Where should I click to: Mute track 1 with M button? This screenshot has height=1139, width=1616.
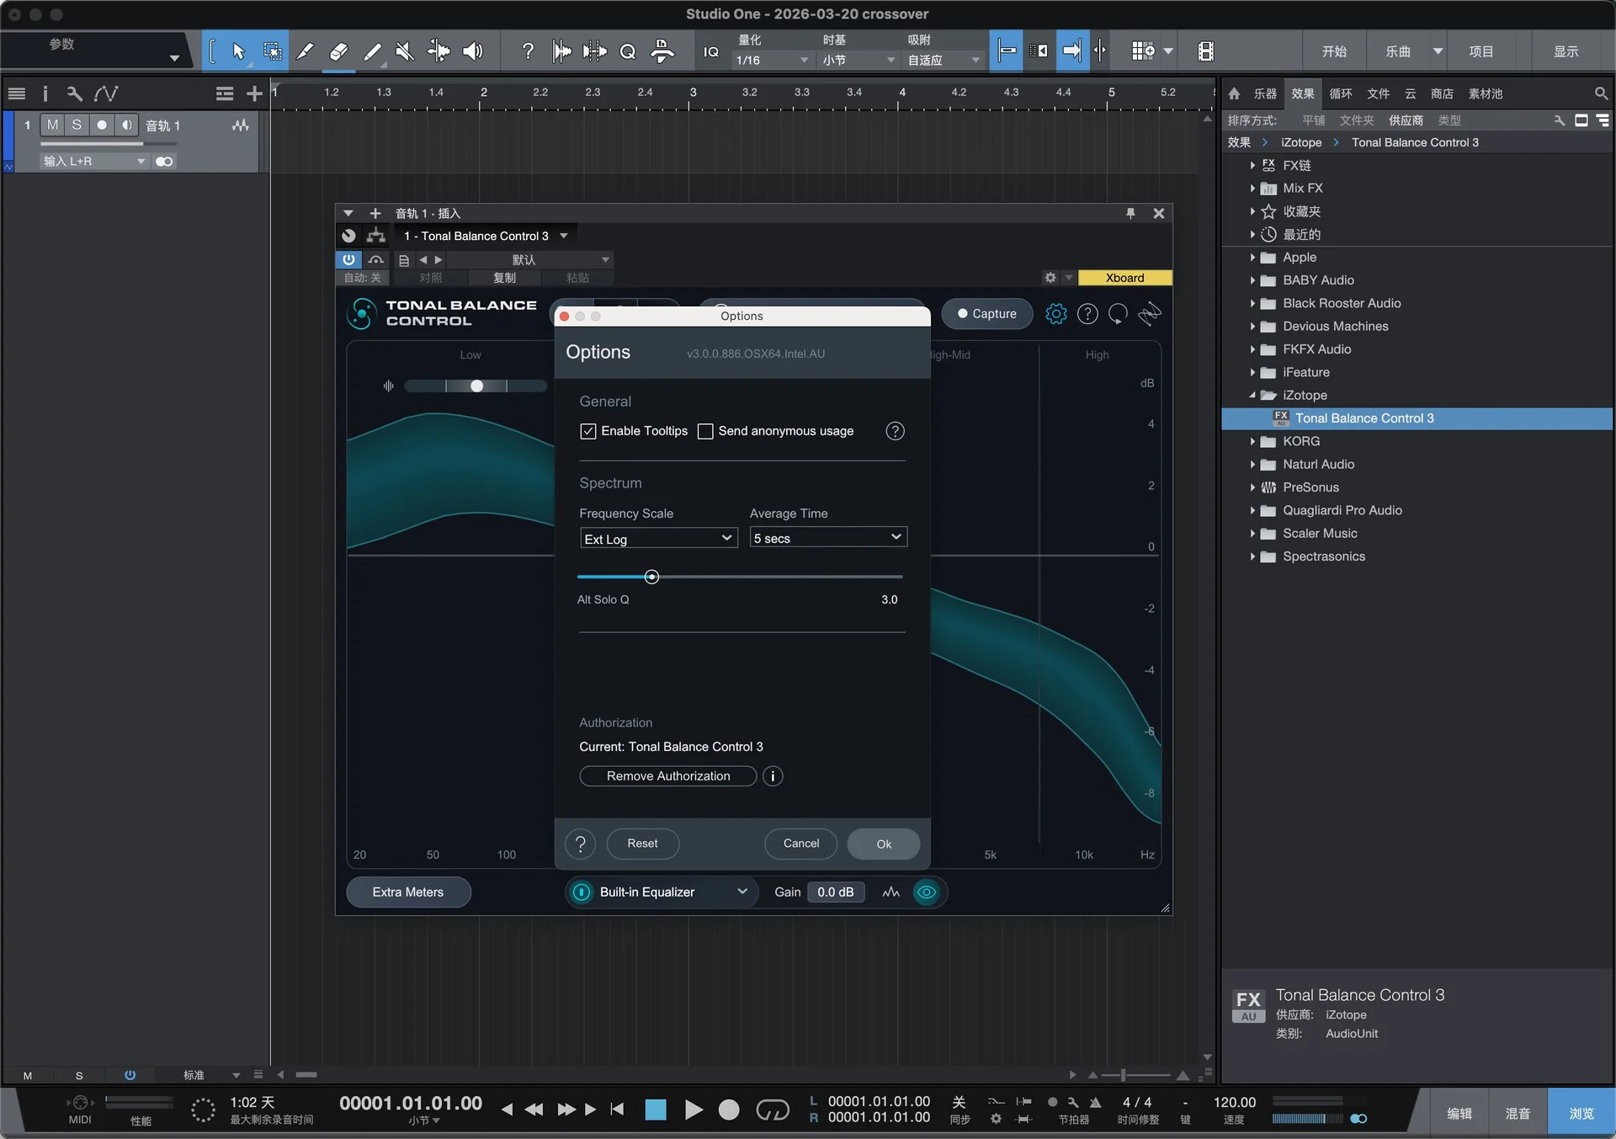(x=52, y=125)
